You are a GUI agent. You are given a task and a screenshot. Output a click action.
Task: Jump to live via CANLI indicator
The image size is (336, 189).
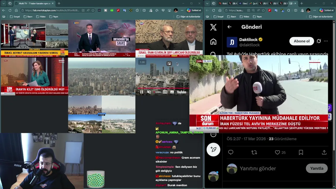click(x=157, y=92)
